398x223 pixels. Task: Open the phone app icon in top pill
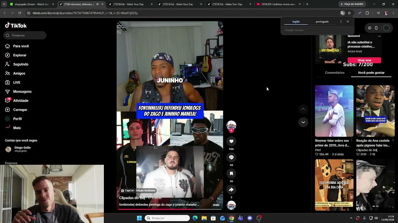click(376, 28)
